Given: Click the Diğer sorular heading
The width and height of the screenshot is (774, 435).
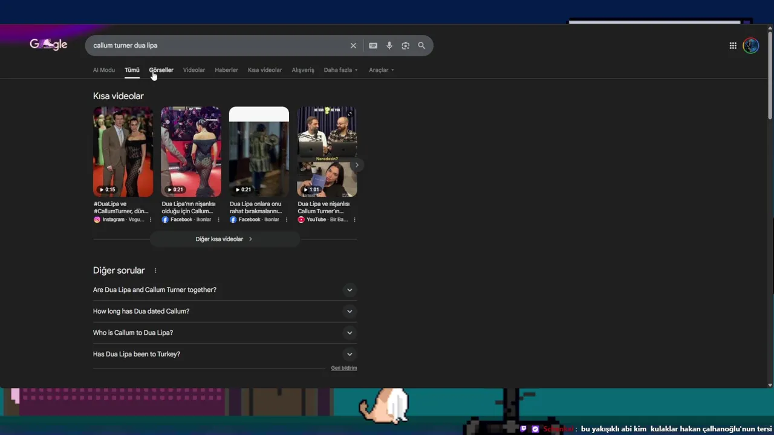Looking at the screenshot, I should coord(119,271).
